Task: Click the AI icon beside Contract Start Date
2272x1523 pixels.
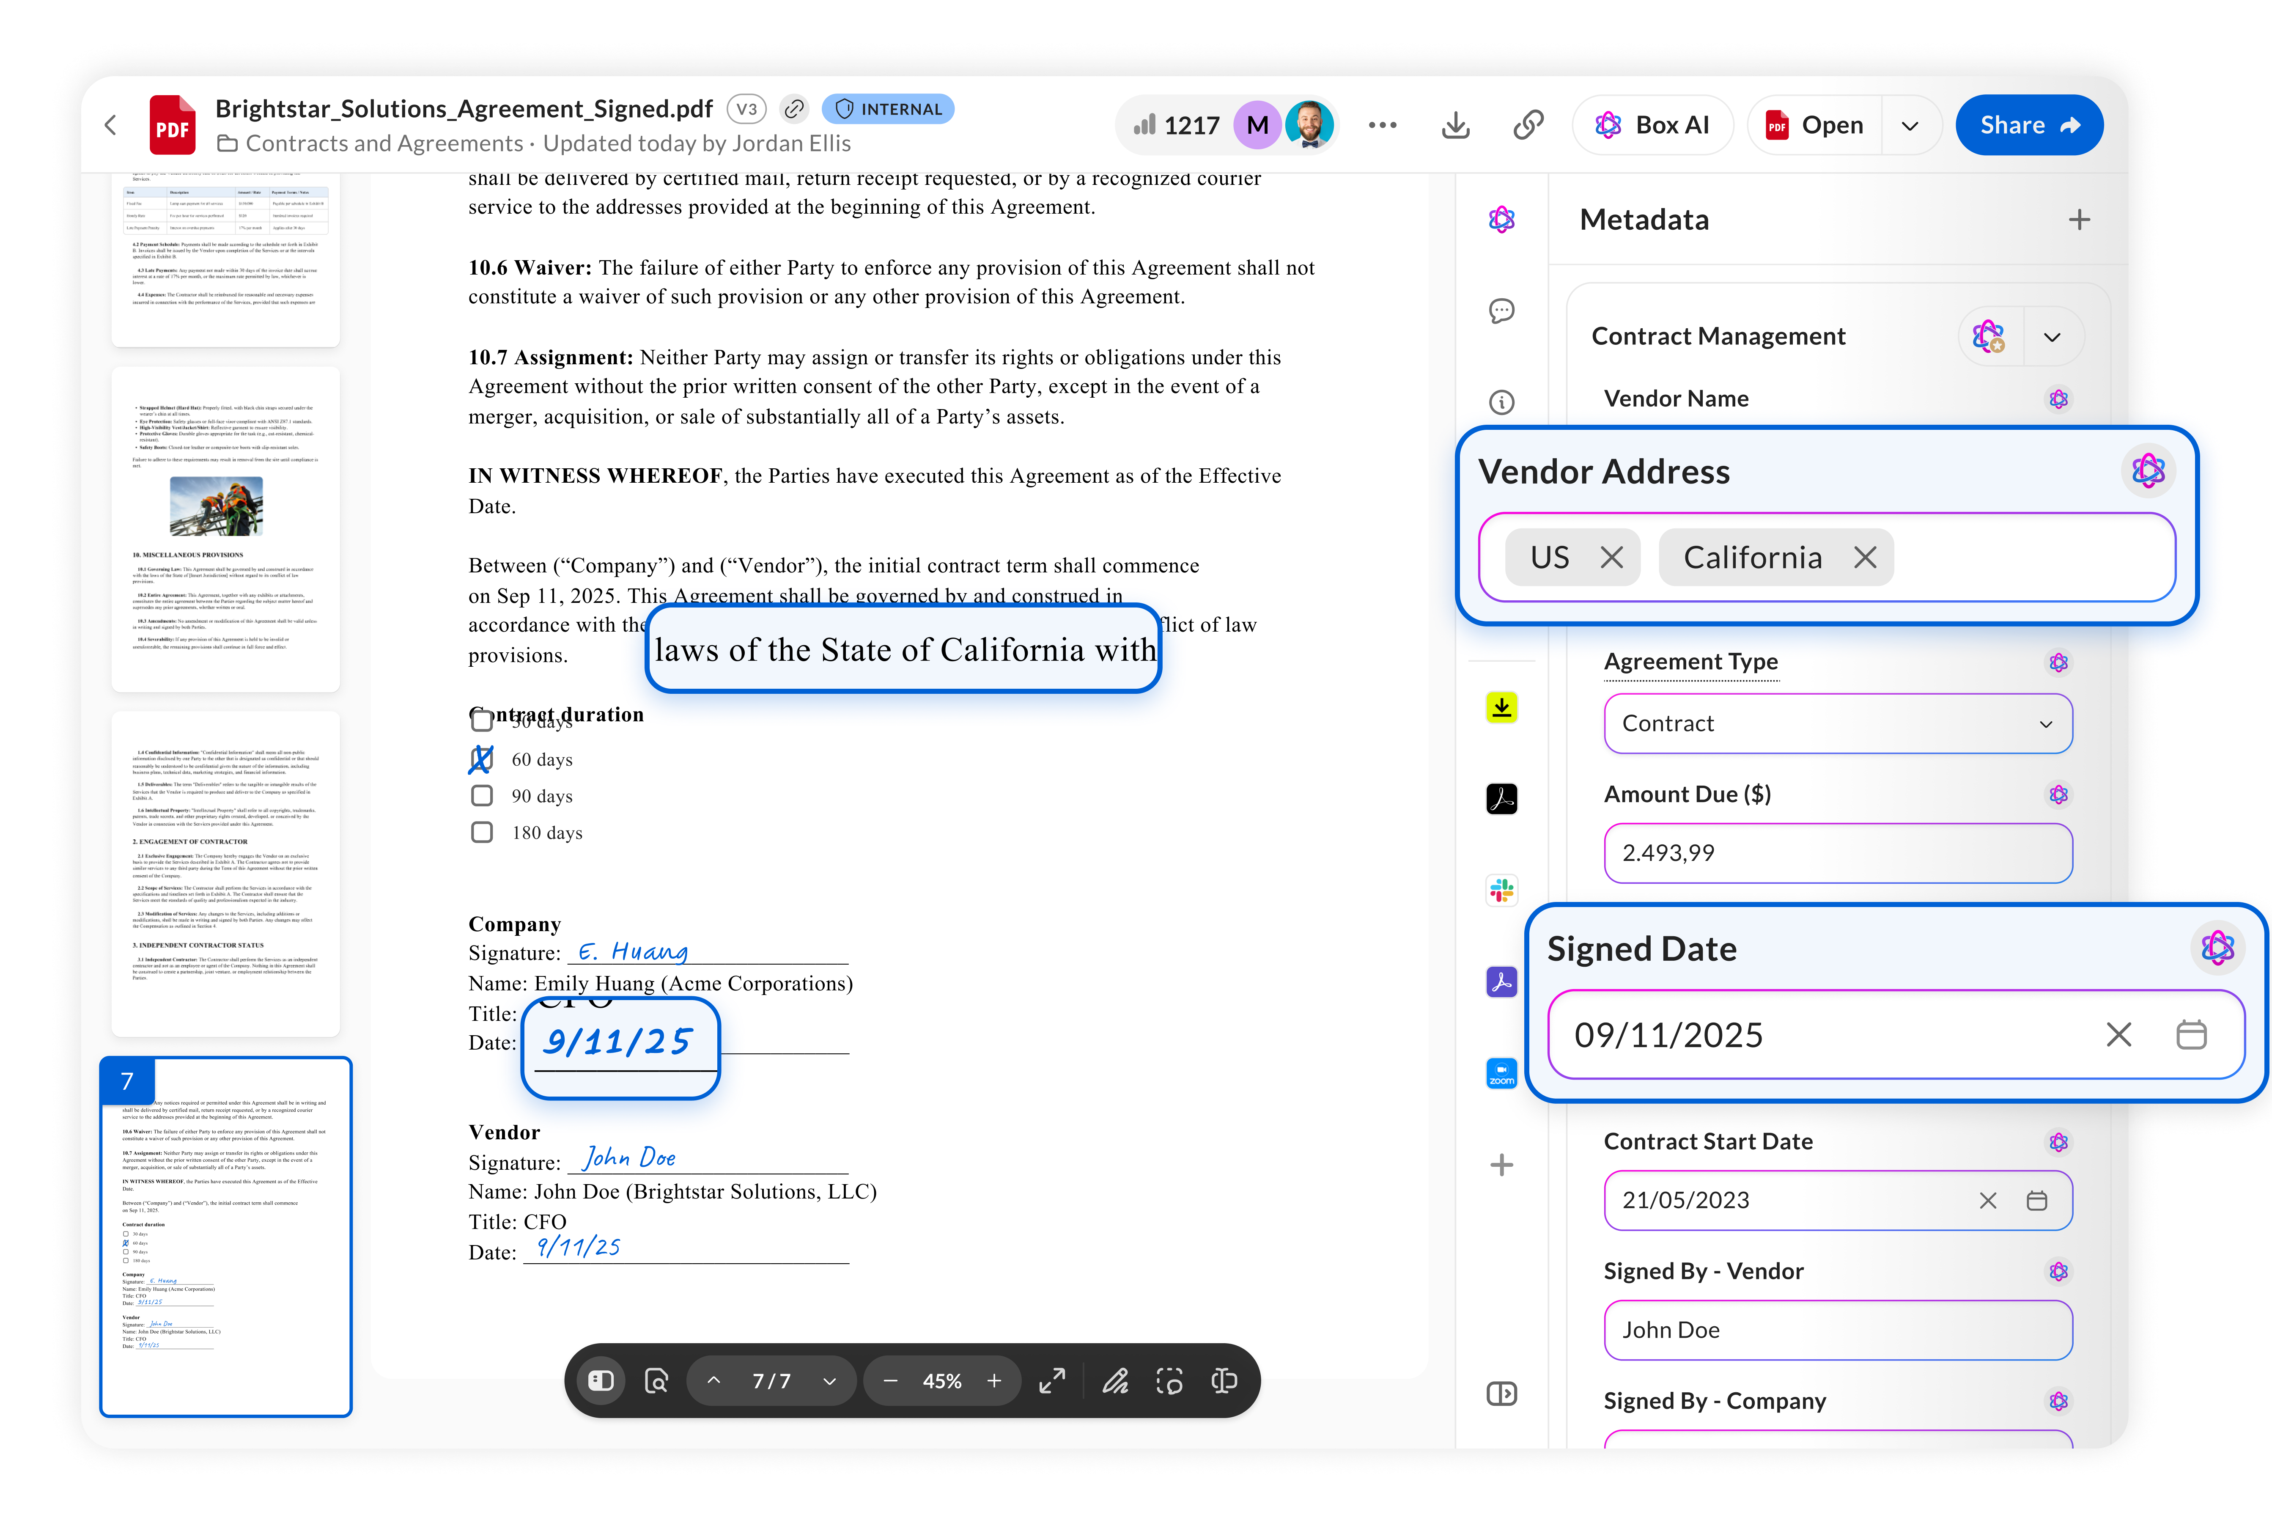Action: click(2058, 1142)
